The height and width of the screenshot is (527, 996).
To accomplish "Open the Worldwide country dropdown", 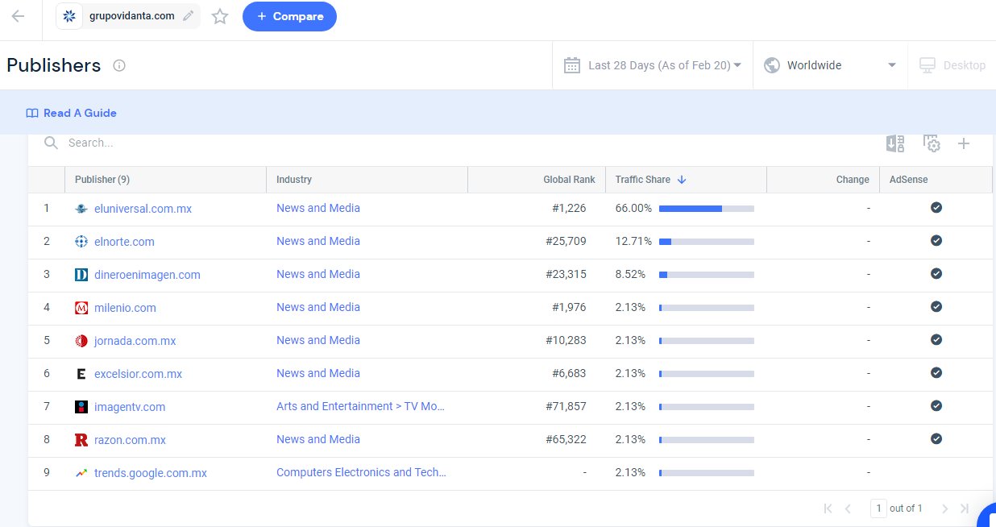I will (830, 65).
